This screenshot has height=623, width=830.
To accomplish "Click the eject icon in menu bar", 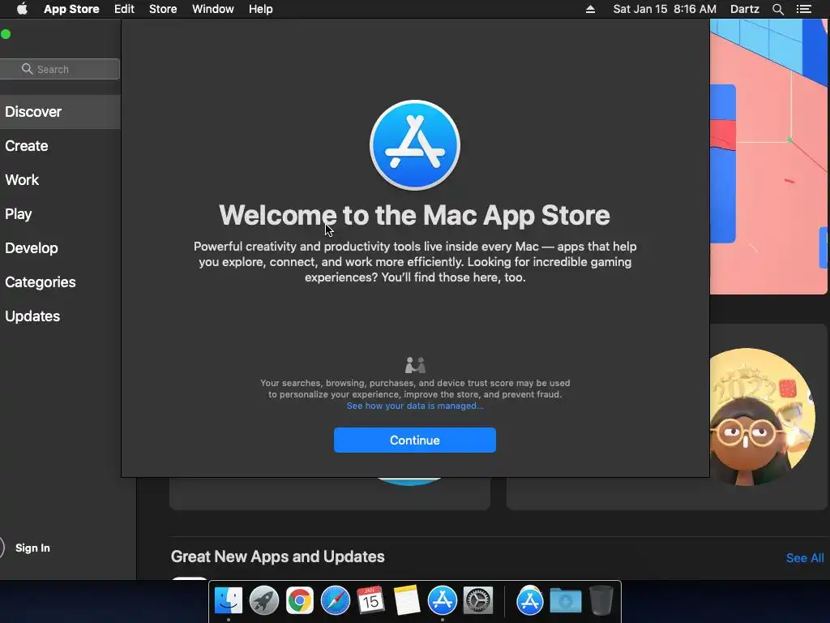I will tap(590, 9).
